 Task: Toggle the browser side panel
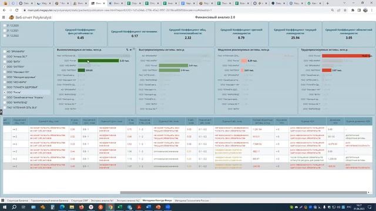pos(359,11)
